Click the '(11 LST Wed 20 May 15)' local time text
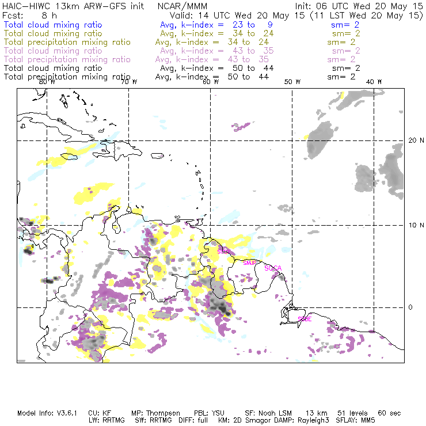 pos(367,16)
